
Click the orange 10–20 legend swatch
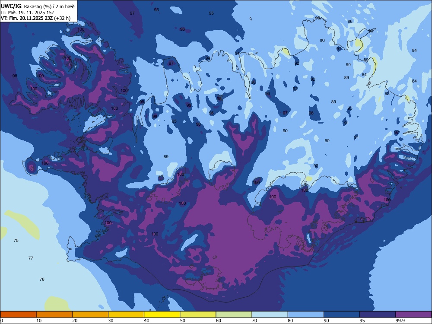point(54,314)
